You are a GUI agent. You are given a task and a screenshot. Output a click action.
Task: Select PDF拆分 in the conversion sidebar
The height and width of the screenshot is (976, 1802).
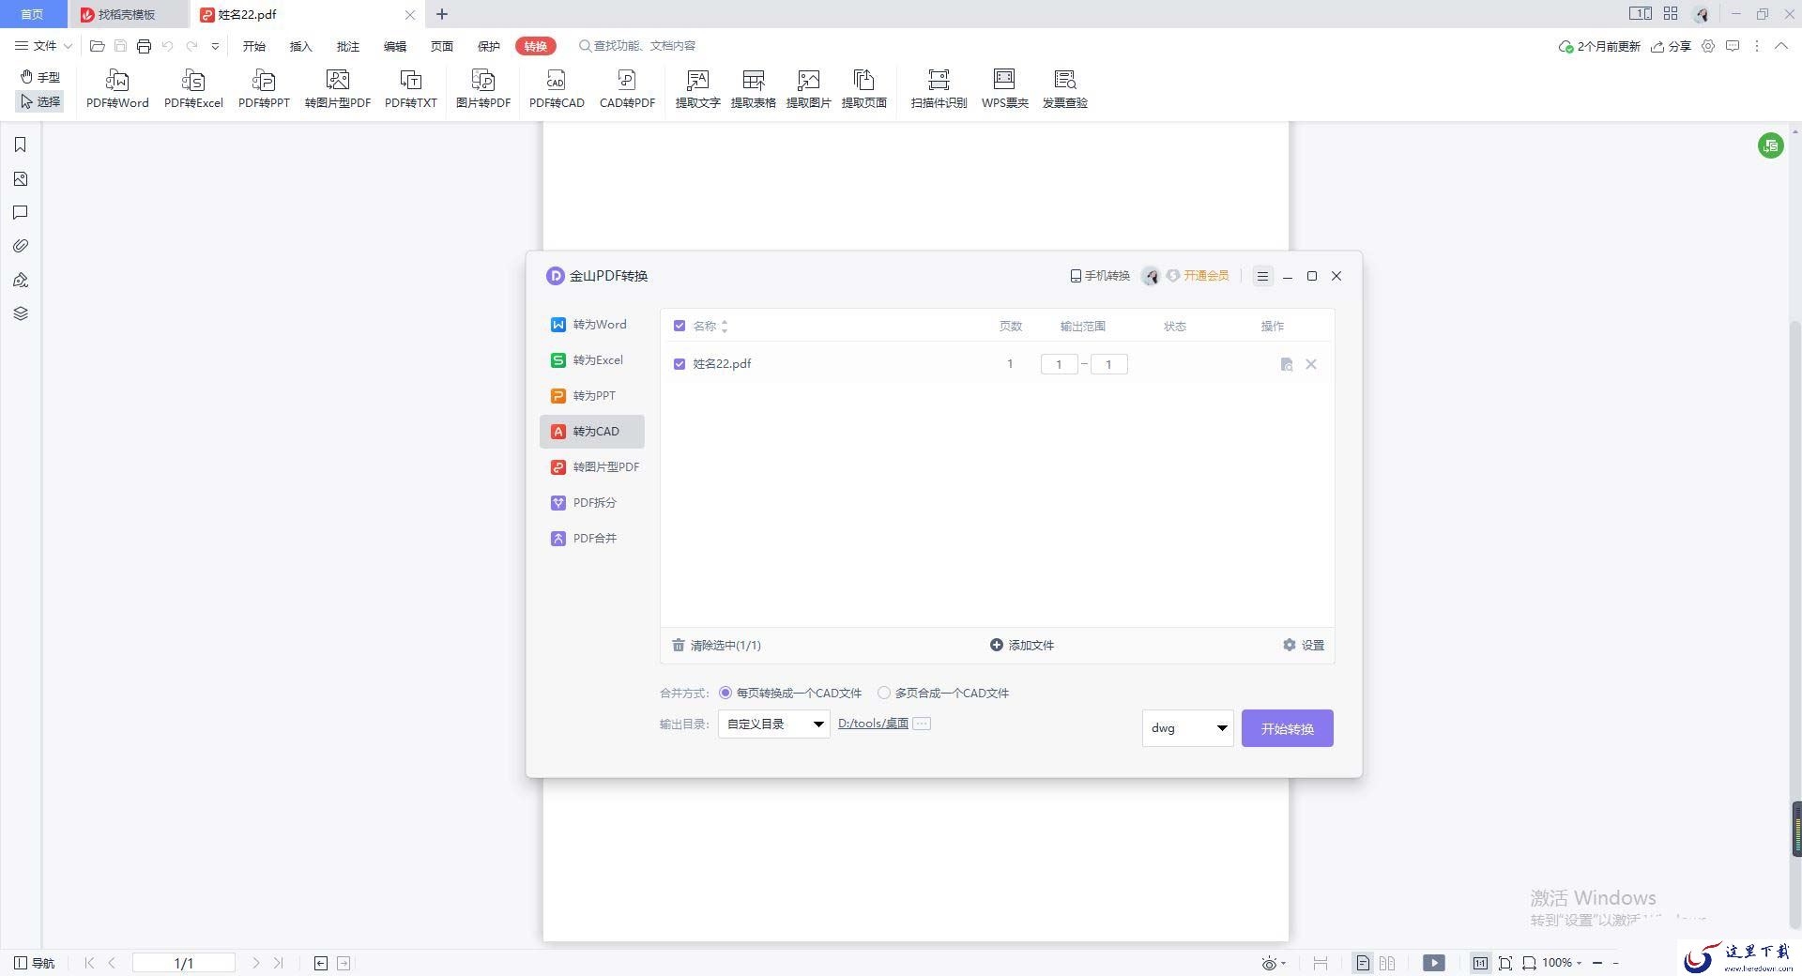point(592,503)
